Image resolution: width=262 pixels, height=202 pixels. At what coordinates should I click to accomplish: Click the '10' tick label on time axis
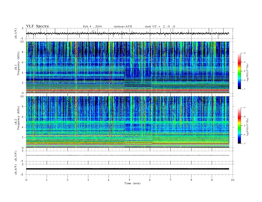pos(233,180)
